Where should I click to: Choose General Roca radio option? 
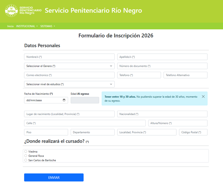[x=26, y=156]
